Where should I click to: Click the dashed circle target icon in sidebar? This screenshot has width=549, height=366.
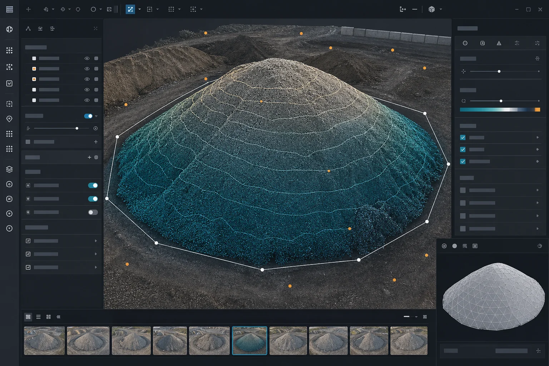click(10, 104)
